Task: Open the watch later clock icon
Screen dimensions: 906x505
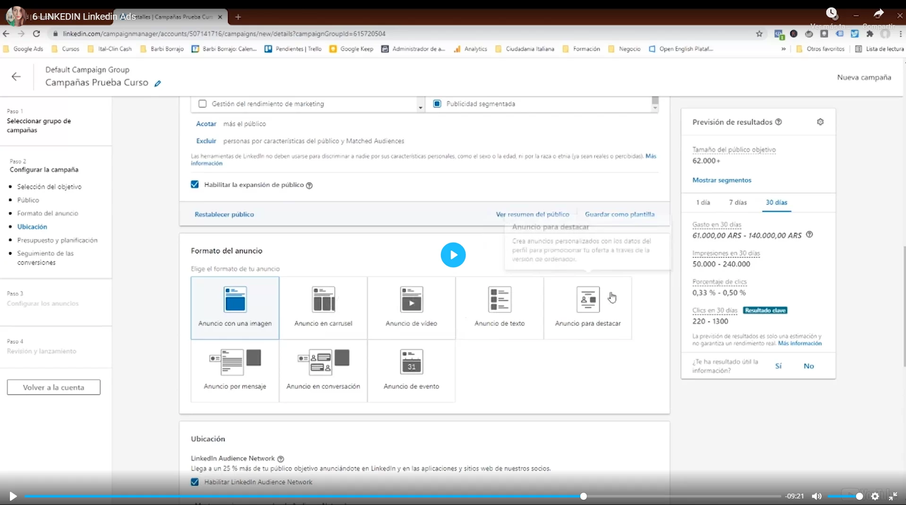Action: (x=831, y=13)
